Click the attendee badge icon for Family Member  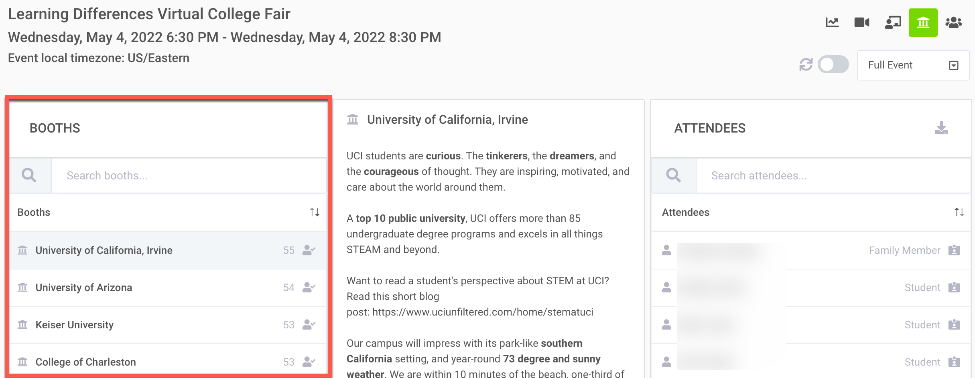coord(954,250)
